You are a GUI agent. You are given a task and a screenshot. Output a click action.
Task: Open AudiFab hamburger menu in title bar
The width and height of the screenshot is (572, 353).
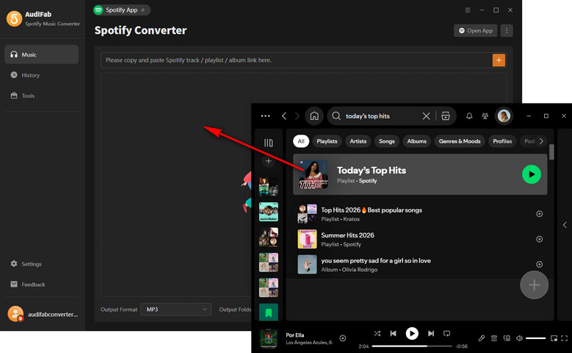pos(468,10)
